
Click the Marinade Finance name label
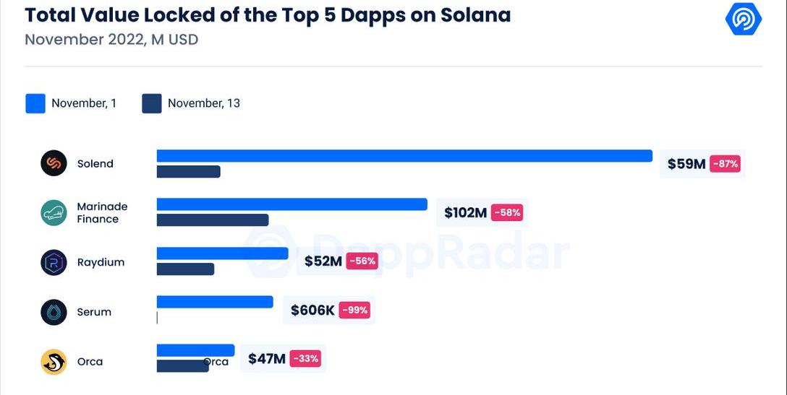[102, 212]
